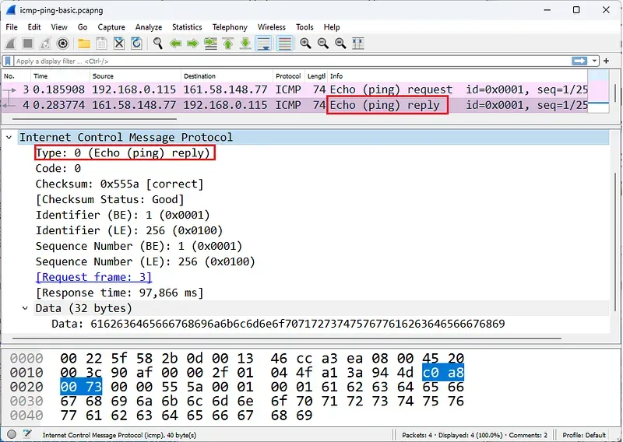The image size is (623, 442).
Task: Select Sequence Number (BE): 1 field
Action: click(x=139, y=246)
